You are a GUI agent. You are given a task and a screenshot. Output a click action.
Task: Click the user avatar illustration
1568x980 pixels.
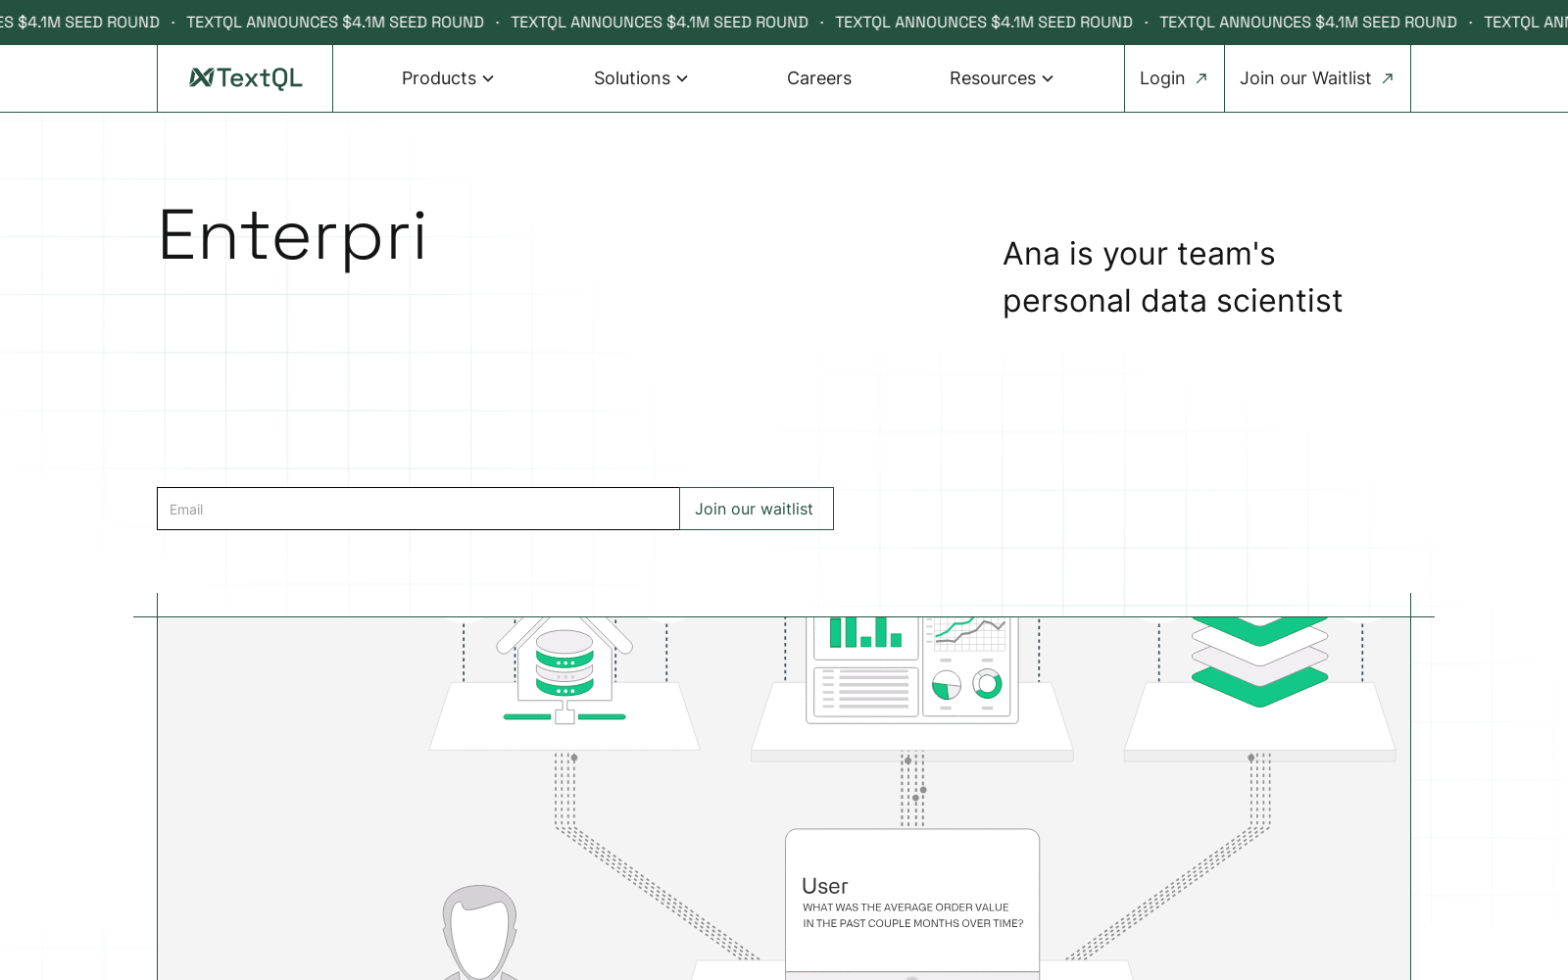[x=479, y=932]
